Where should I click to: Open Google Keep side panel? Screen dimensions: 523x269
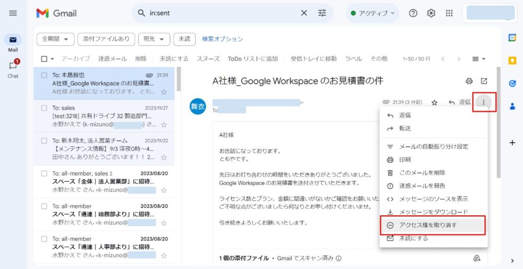512,61
